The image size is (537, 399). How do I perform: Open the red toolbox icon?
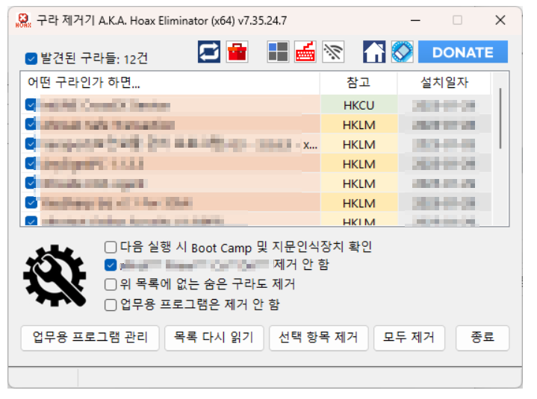pyautogui.click(x=237, y=52)
